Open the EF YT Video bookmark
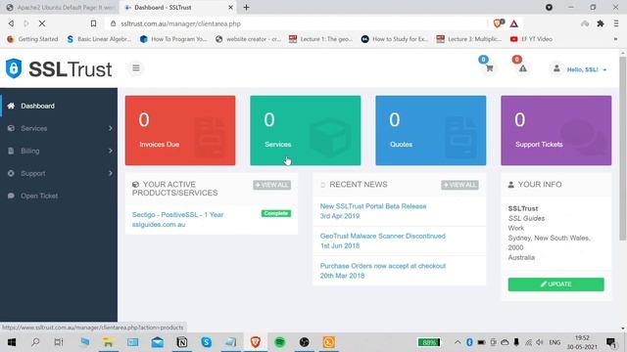The height and width of the screenshot is (352, 627). tap(531, 39)
